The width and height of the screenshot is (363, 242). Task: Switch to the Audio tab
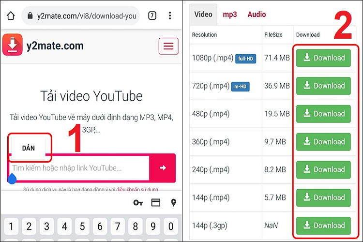tap(257, 15)
